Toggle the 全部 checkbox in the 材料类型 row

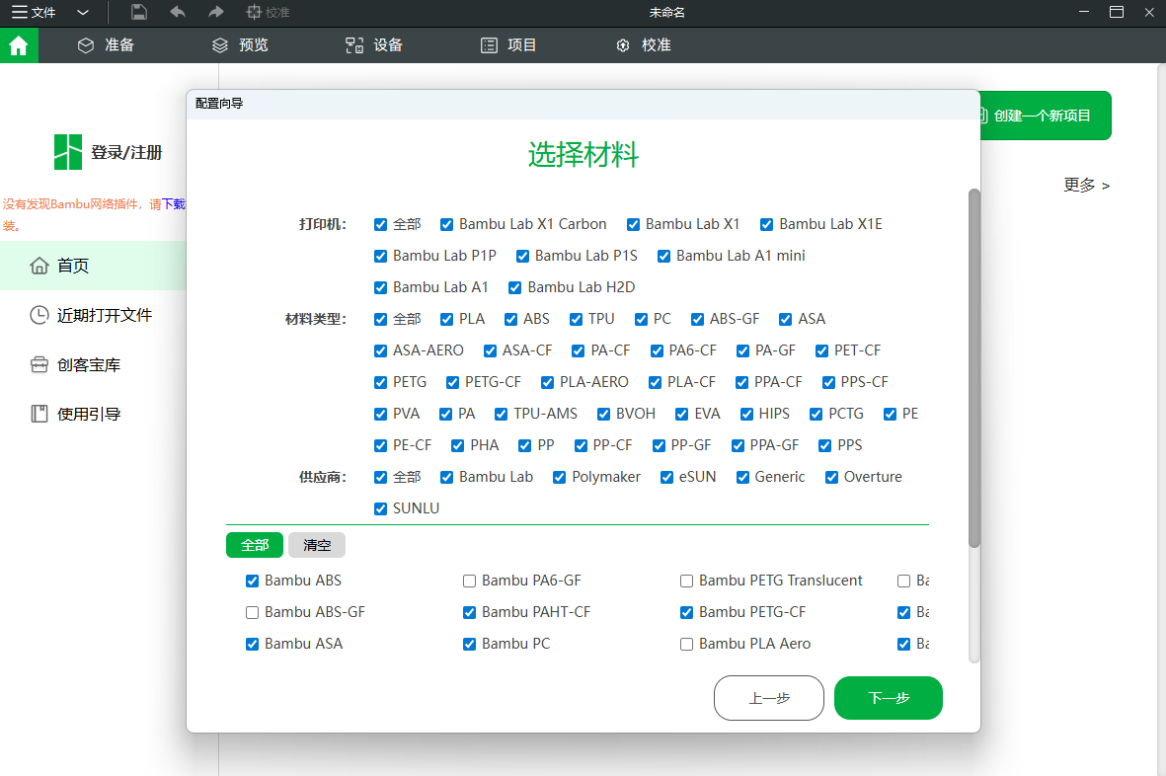pos(381,320)
